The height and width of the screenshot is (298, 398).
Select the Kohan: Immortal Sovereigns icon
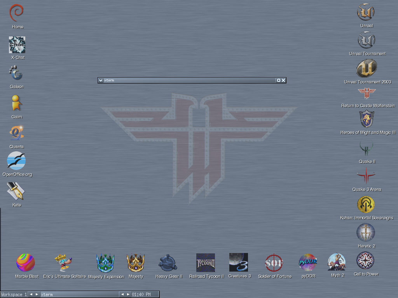366,204
